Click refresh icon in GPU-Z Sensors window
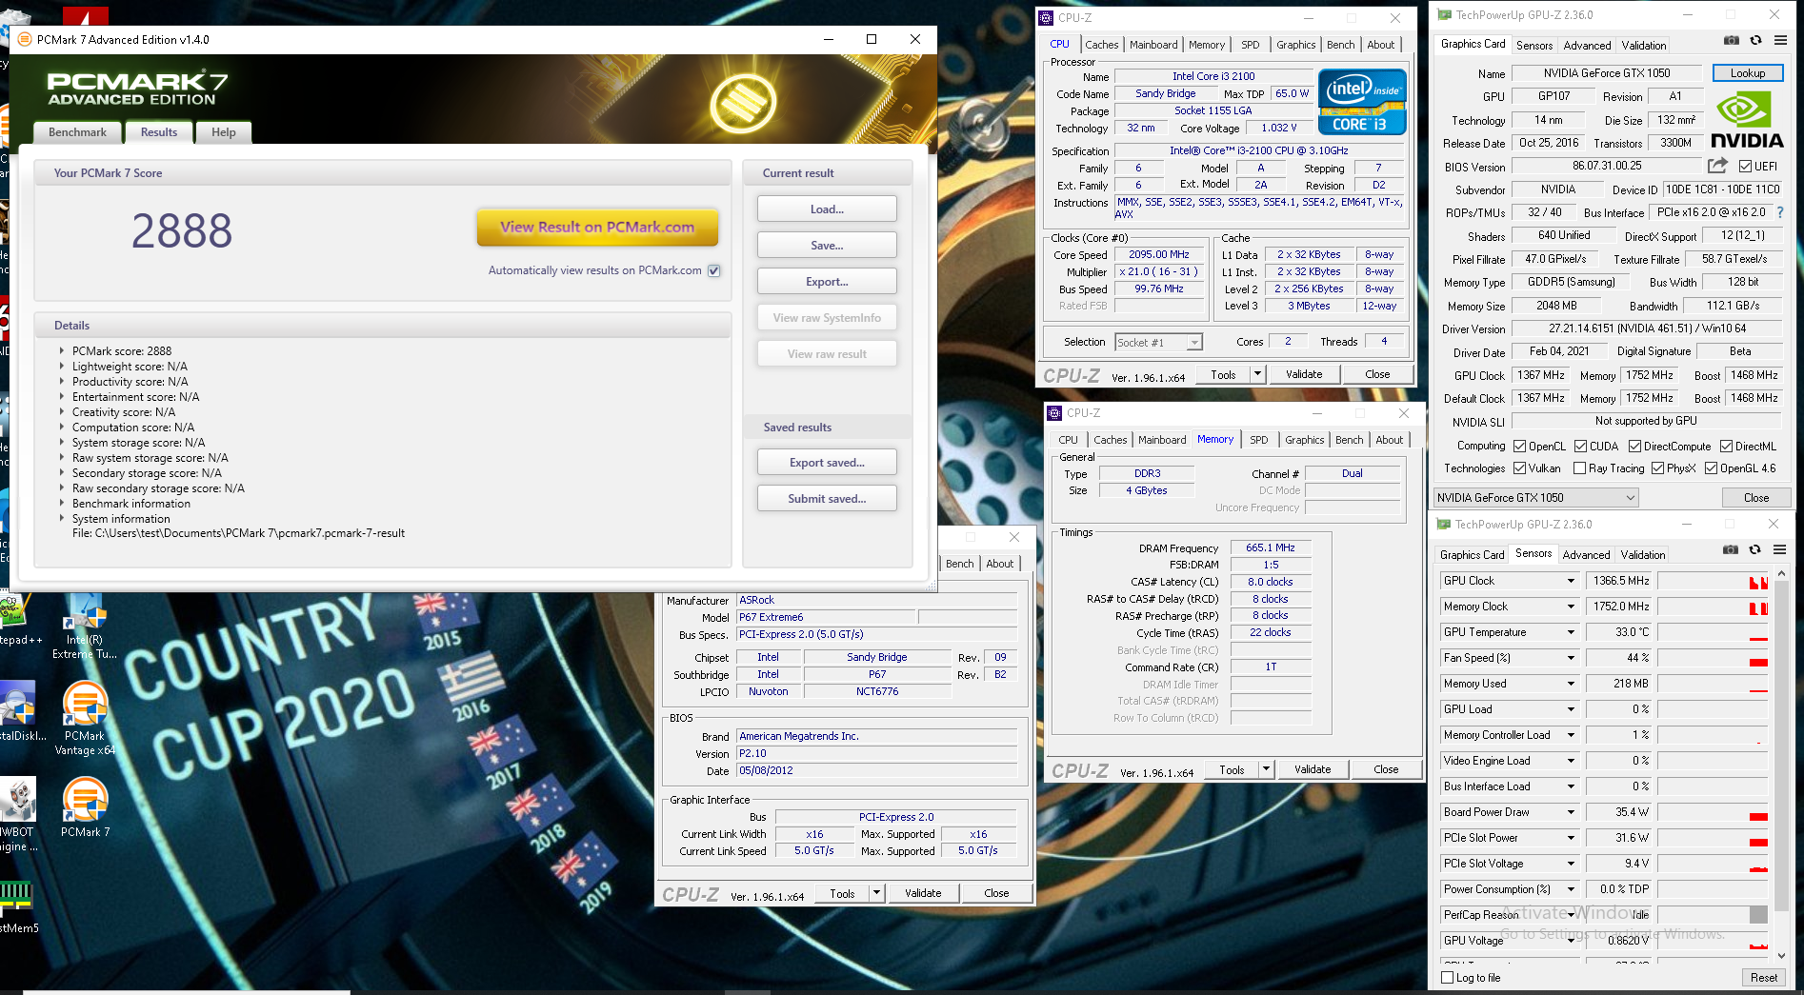The width and height of the screenshot is (1804, 995). (x=1755, y=550)
